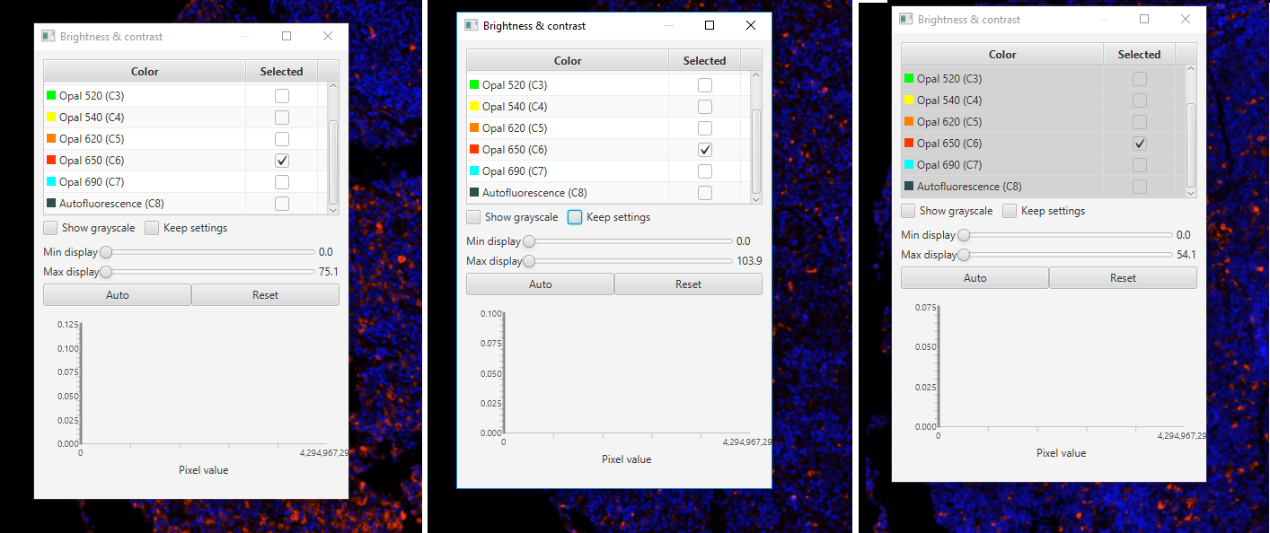Enable Show grayscale in the middle window
The height and width of the screenshot is (533, 1270).
473,216
